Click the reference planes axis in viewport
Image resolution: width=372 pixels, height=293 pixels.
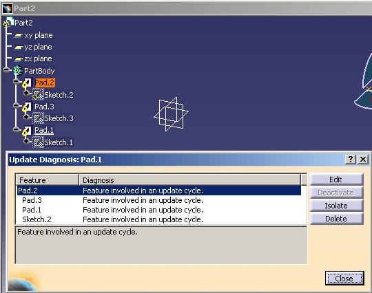pyautogui.click(x=171, y=114)
